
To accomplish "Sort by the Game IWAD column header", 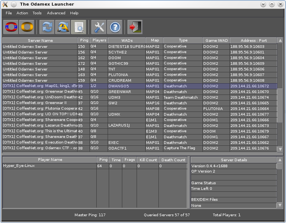I will pyautogui.click(x=216, y=40).
